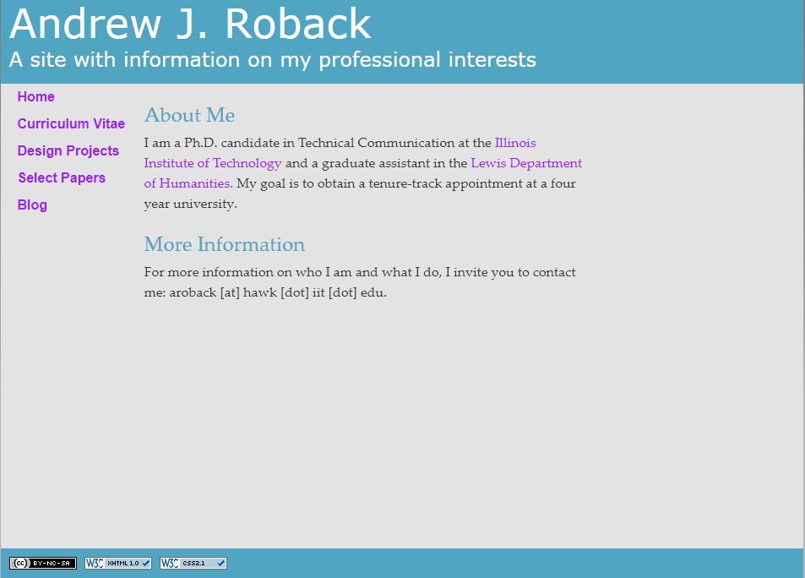Visit the Blog page
The height and width of the screenshot is (578, 805).
pyautogui.click(x=32, y=205)
